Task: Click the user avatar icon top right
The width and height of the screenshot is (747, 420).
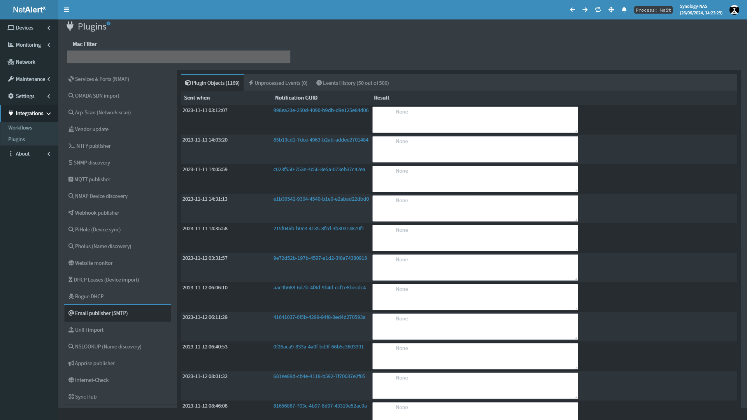Action: point(734,10)
